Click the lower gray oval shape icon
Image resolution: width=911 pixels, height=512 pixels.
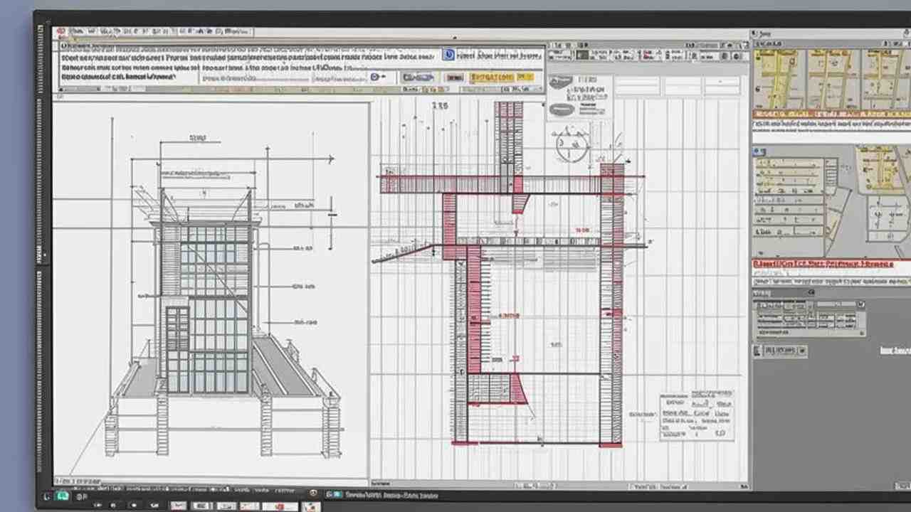point(562,109)
